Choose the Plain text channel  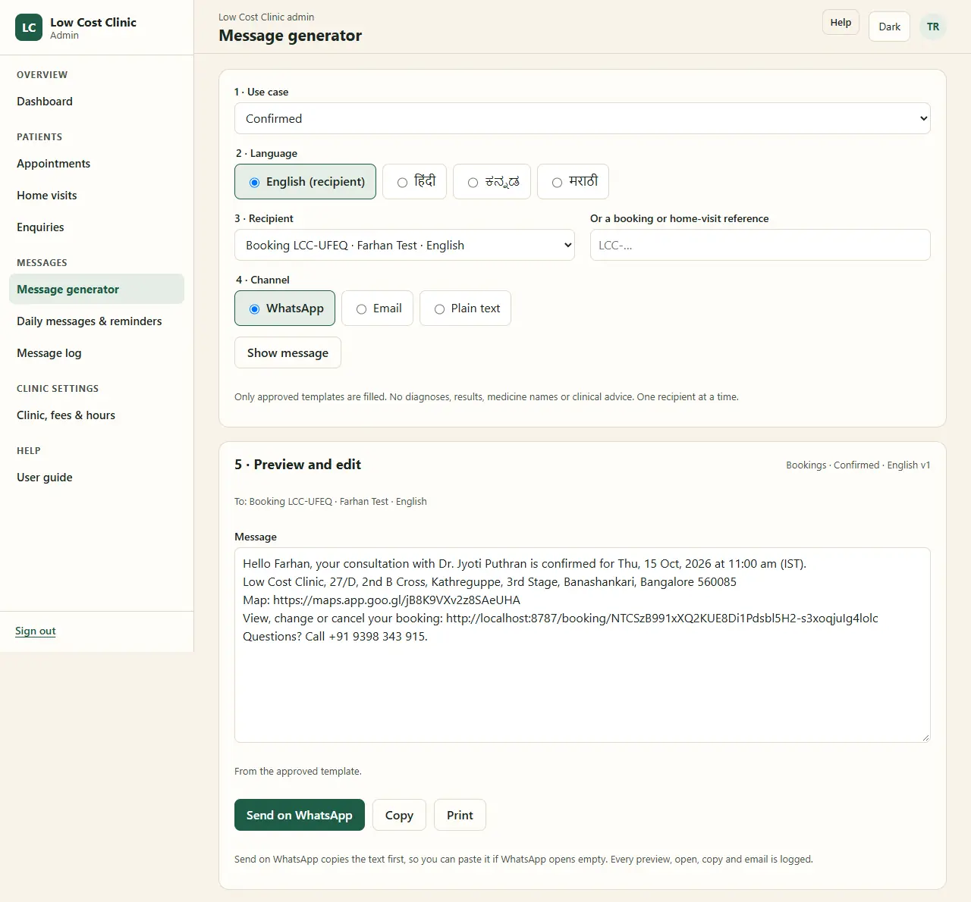[x=465, y=308]
